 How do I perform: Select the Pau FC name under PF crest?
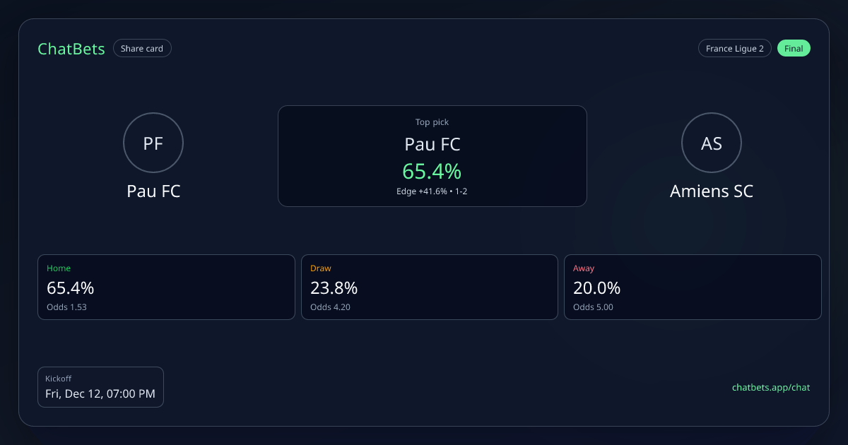[153, 191]
